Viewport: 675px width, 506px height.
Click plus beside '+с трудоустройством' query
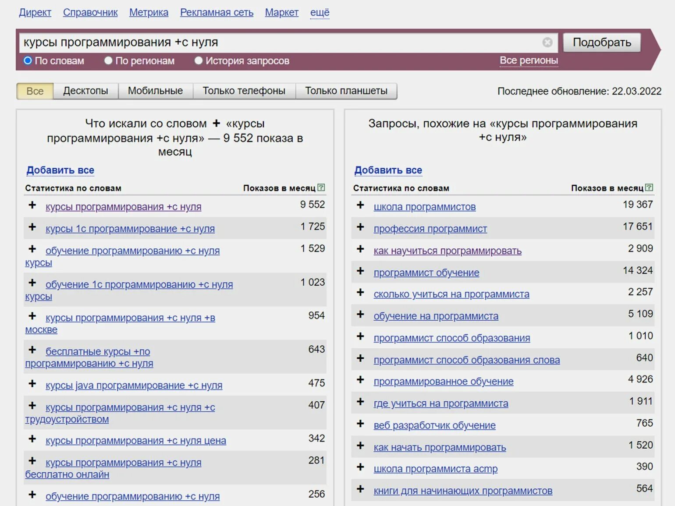(x=32, y=405)
